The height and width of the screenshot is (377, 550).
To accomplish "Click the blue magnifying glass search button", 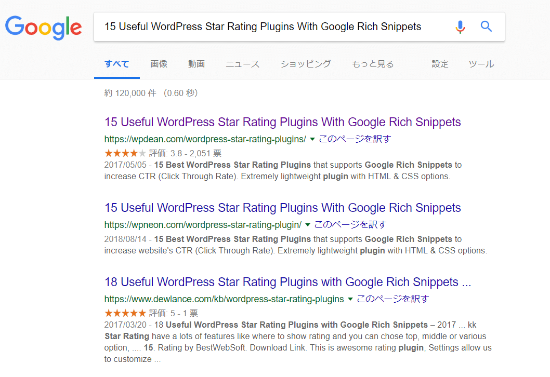I will click(486, 26).
